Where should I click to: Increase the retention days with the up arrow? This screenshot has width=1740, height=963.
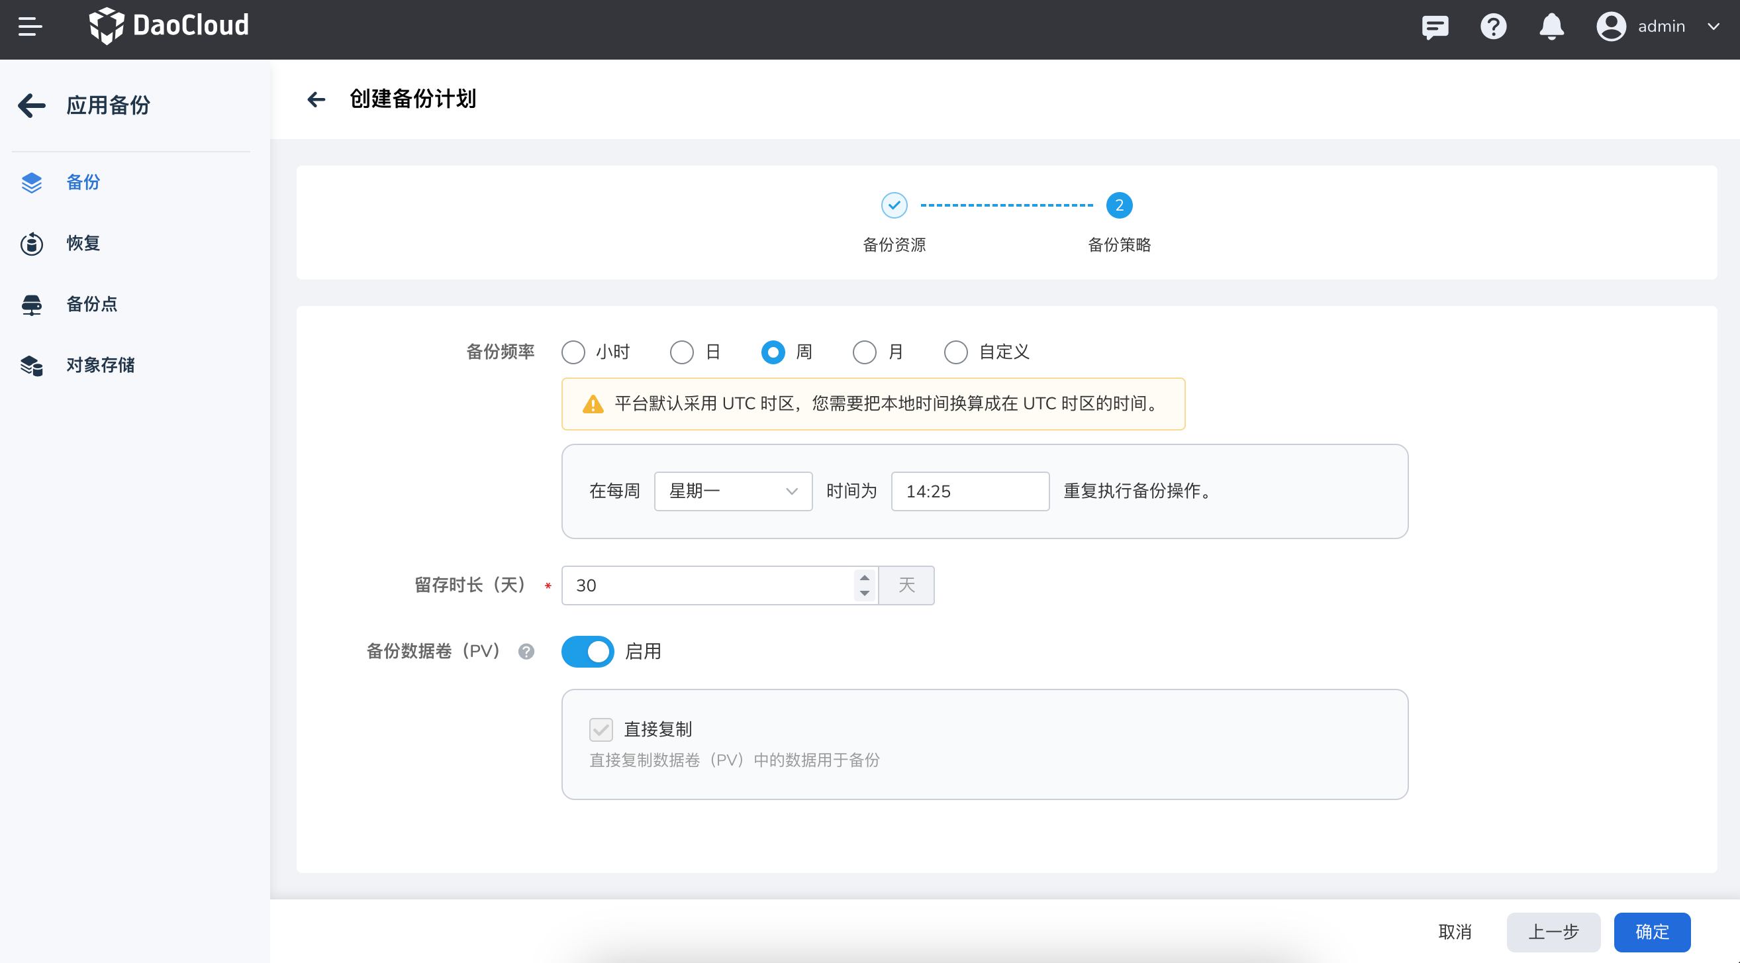coord(865,578)
